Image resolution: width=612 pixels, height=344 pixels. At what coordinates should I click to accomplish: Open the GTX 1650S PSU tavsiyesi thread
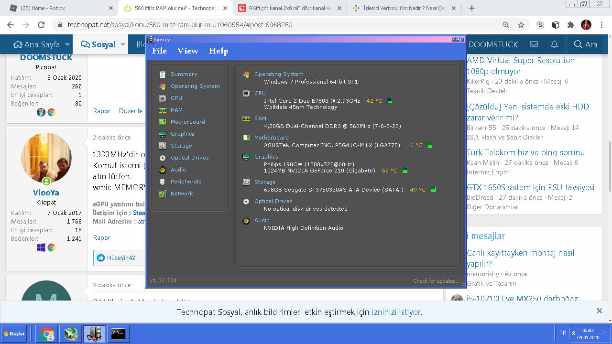(x=531, y=187)
